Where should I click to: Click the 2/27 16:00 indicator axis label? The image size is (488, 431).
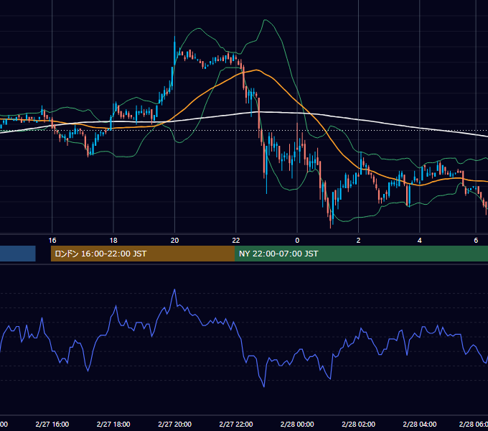click(52, 424)
